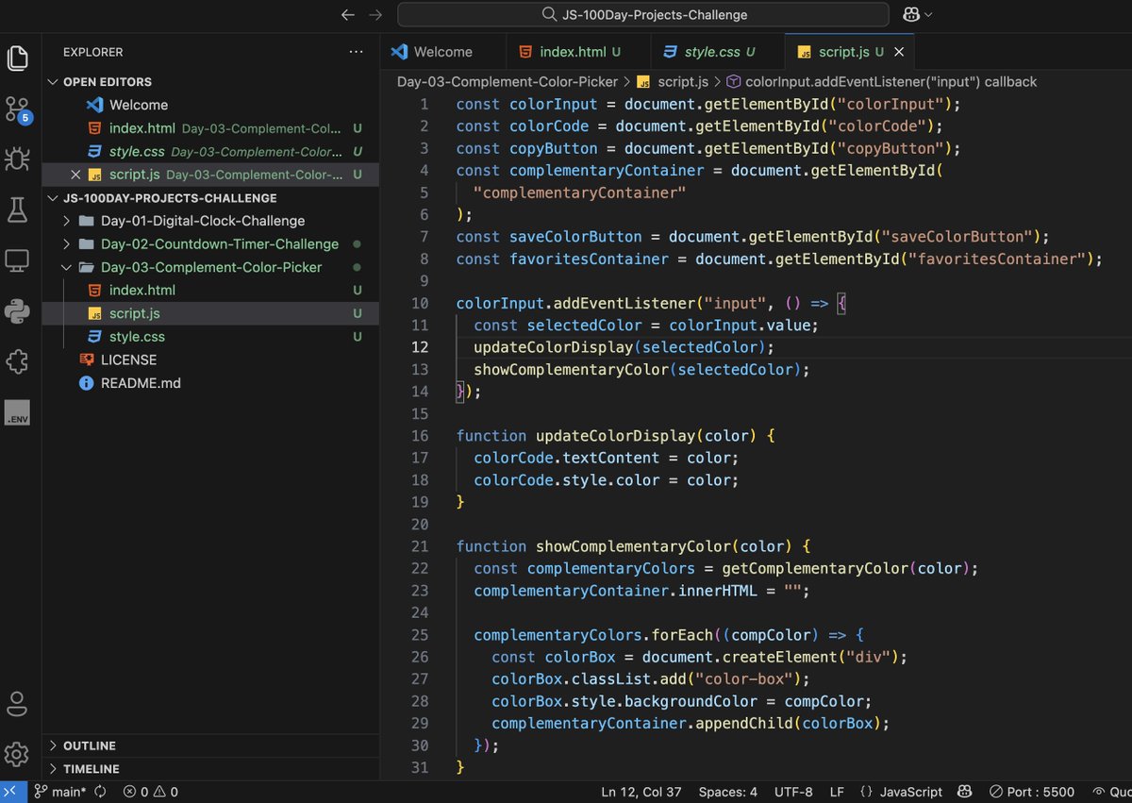Image resolution: width=1132 pixels, height=803 pixels.
Task: Open Copilot status icon in status bar
Action: click(x=964, y=792)
